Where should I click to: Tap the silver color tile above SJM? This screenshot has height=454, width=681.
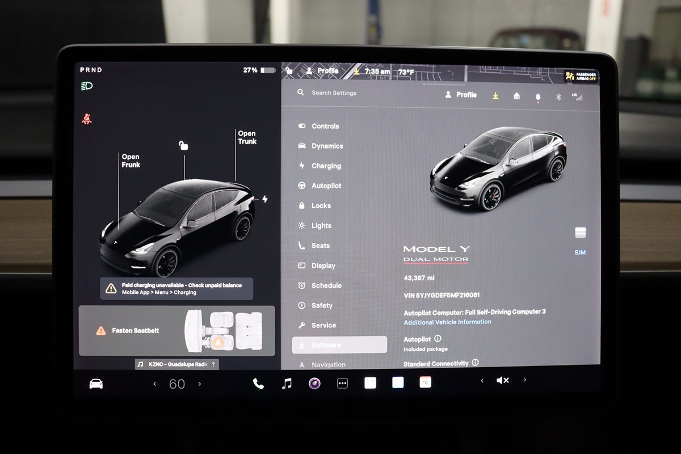coord(580,232)
